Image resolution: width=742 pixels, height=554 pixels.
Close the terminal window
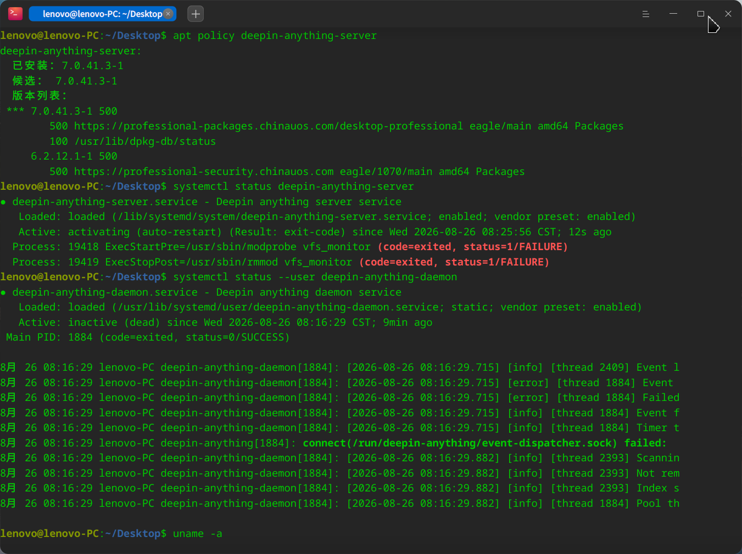coord(728,14)
